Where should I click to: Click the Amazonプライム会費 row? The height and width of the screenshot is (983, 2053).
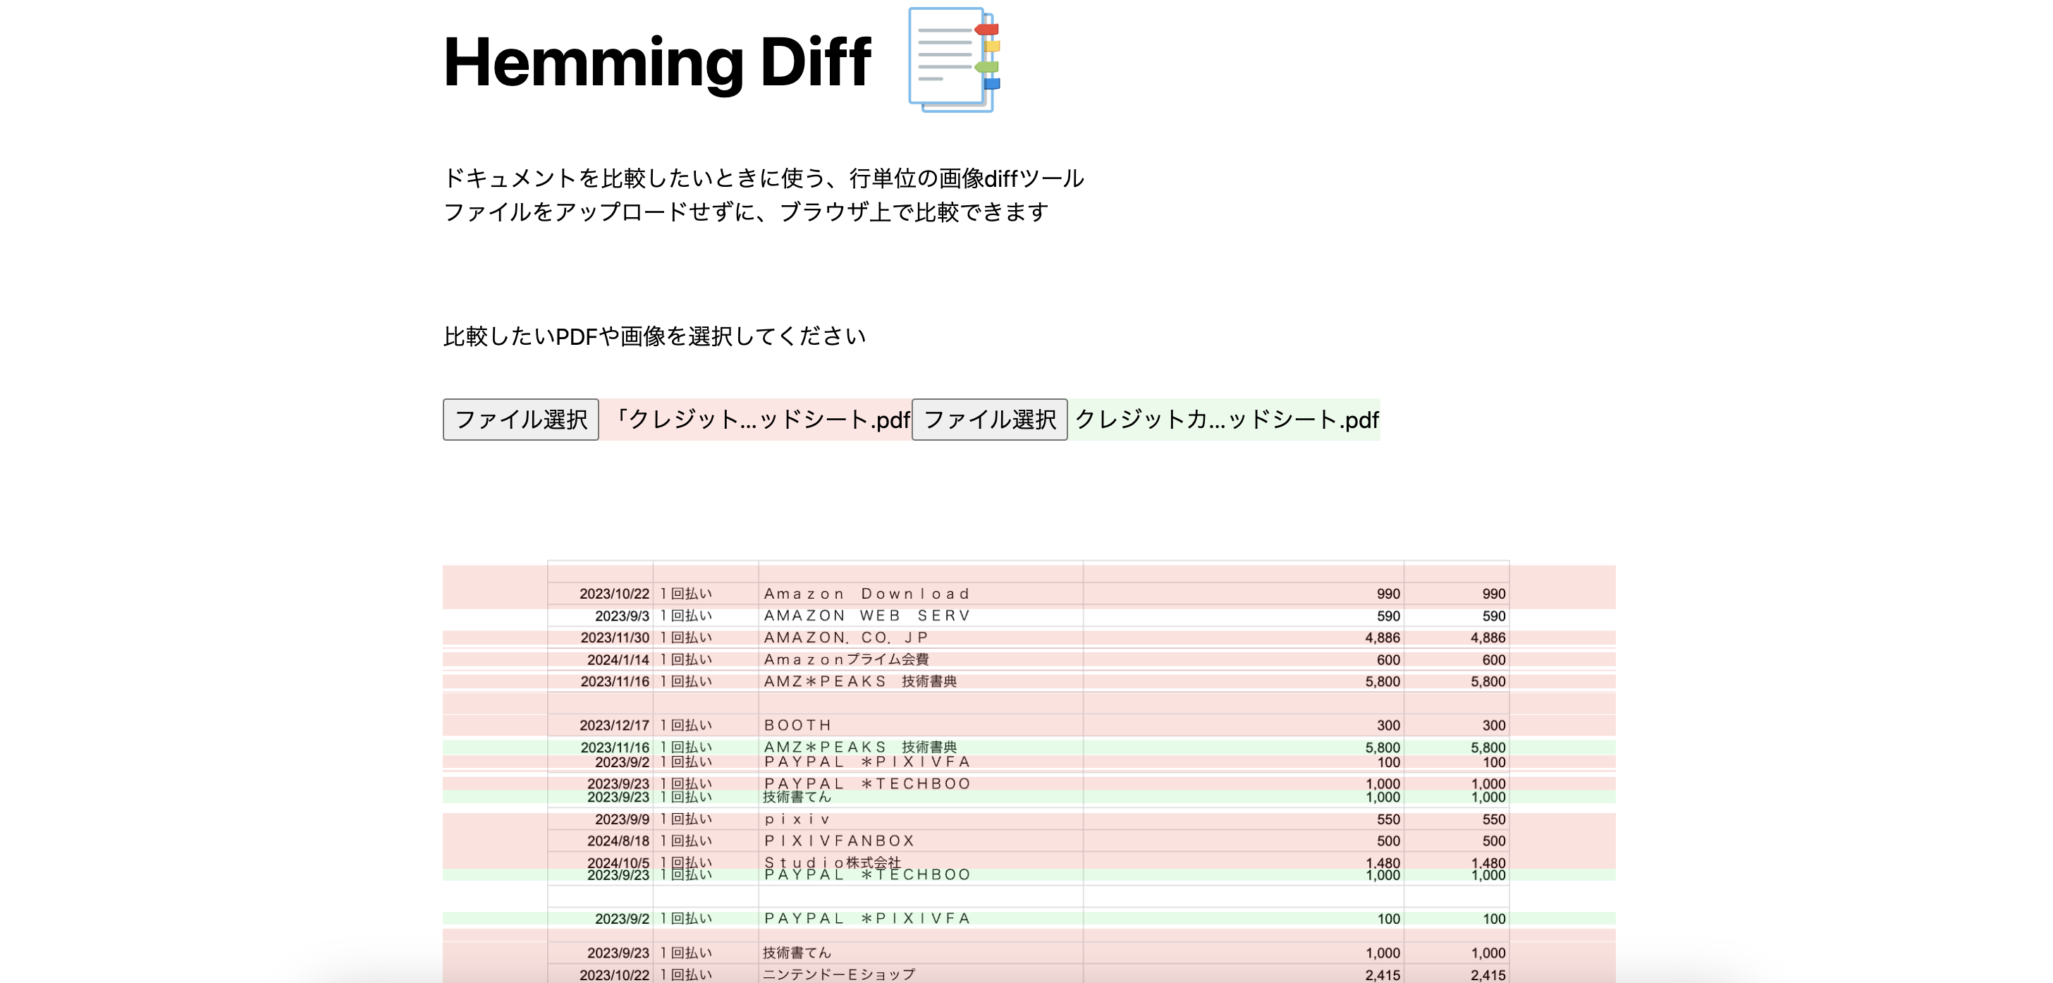click(x=847, y=659)
